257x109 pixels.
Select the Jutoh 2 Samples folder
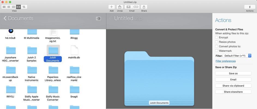click(32, 50)
